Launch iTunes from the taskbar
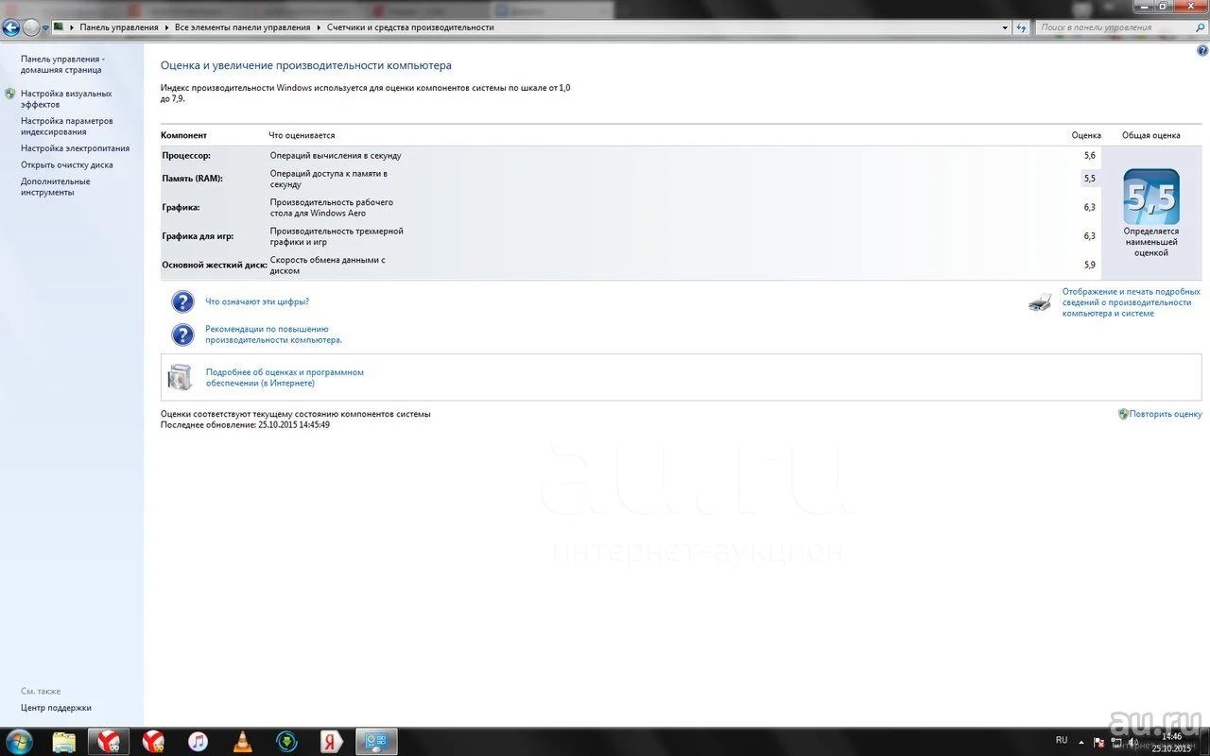 coord(198,741)
